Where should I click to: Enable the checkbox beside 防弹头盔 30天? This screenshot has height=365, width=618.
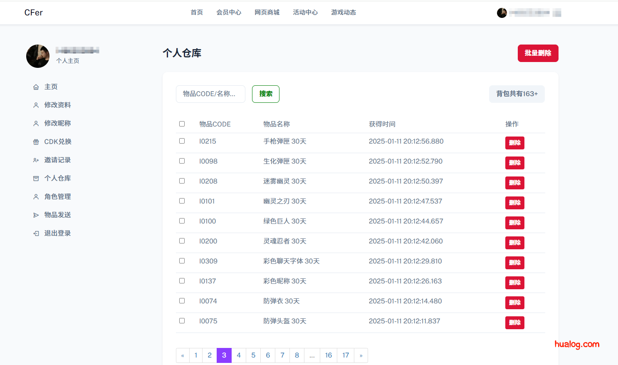tap(182, 320)
